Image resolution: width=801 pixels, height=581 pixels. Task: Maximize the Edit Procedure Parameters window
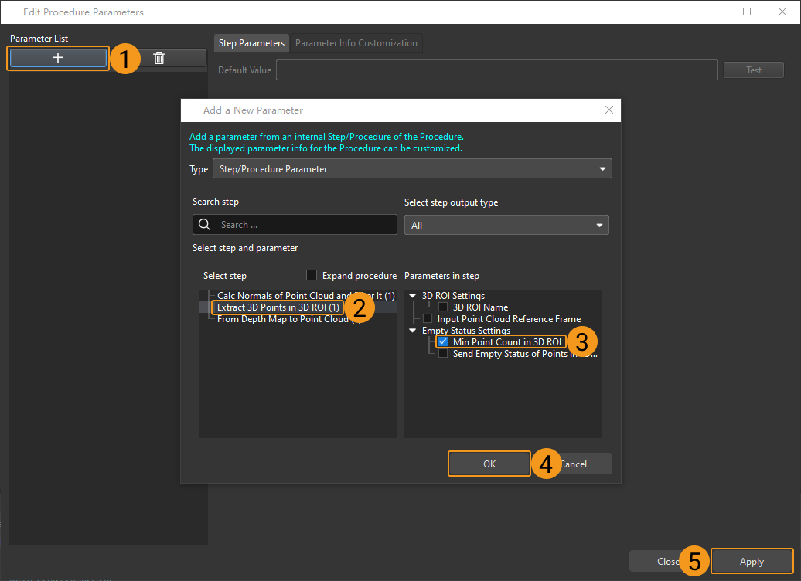747,12
